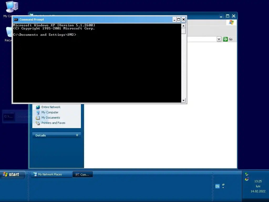Close the Command Prompt window

point(184,19)
